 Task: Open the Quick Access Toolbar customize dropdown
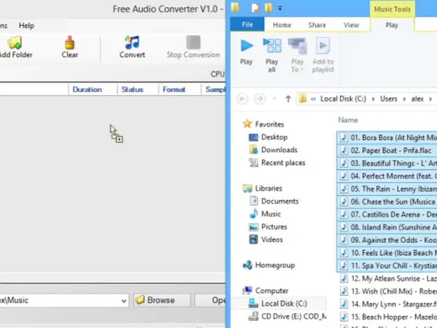click(x=280, y=9)
